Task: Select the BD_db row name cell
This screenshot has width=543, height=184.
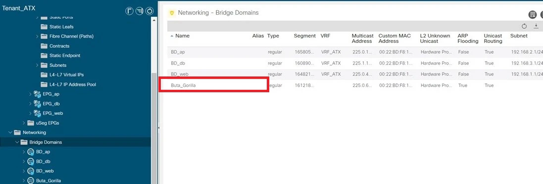Action: click(x=178, y=63)
